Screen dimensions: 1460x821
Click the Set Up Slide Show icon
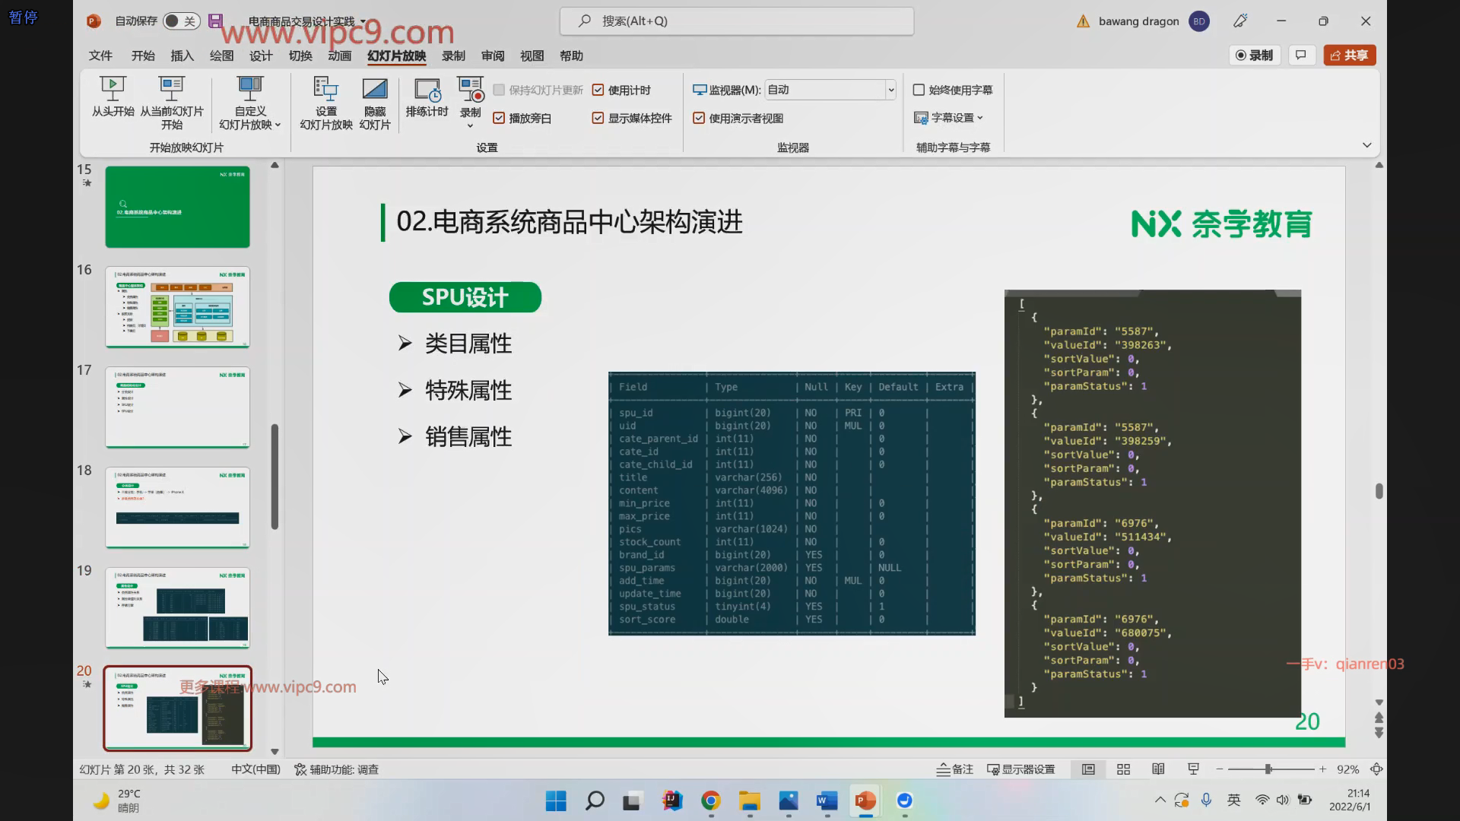point(325,89)
